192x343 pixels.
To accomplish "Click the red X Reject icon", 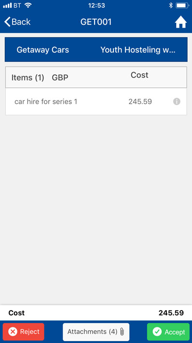I will 13,332.
